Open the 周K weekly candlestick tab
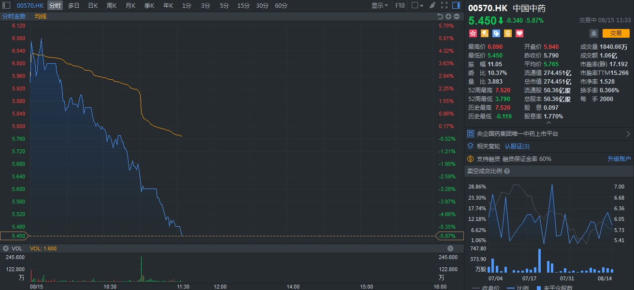Image resolution: width=634 pixels, height=290 pixels. click(x=112, y=6)
